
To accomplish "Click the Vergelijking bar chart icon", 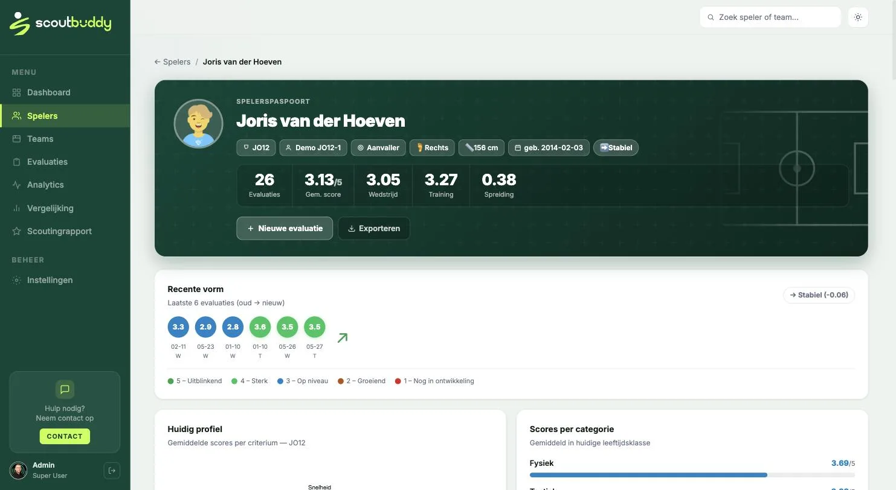I will (x=16, y=208).
